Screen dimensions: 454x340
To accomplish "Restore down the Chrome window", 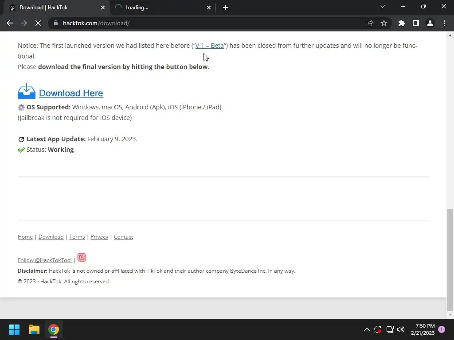I will pyautogui.click(x=423, y=6).
